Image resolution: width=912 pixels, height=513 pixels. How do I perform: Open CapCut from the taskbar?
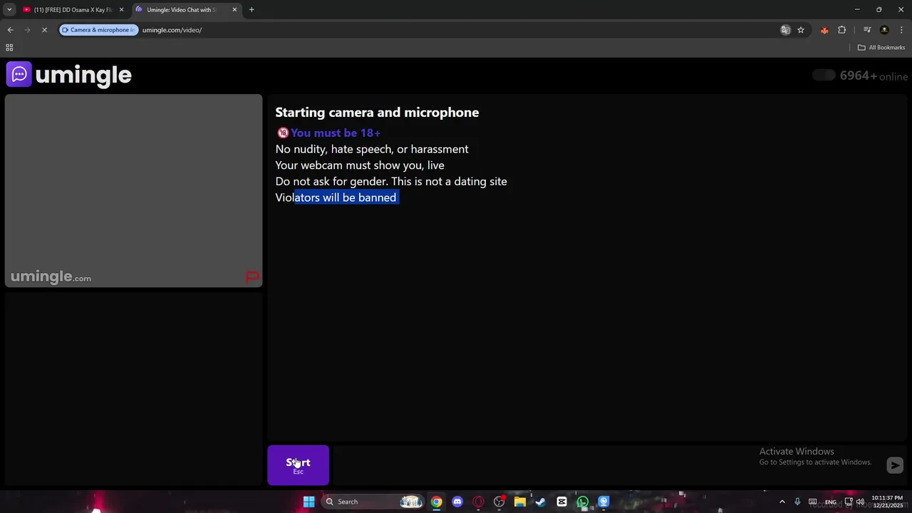coord(562,502)
